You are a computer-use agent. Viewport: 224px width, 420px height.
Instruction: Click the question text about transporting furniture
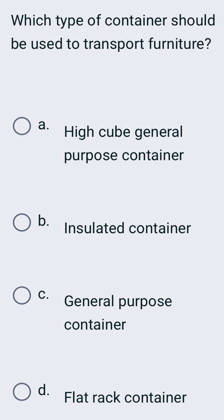112,32
